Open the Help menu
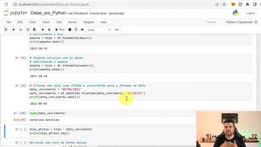 (104, 22)
